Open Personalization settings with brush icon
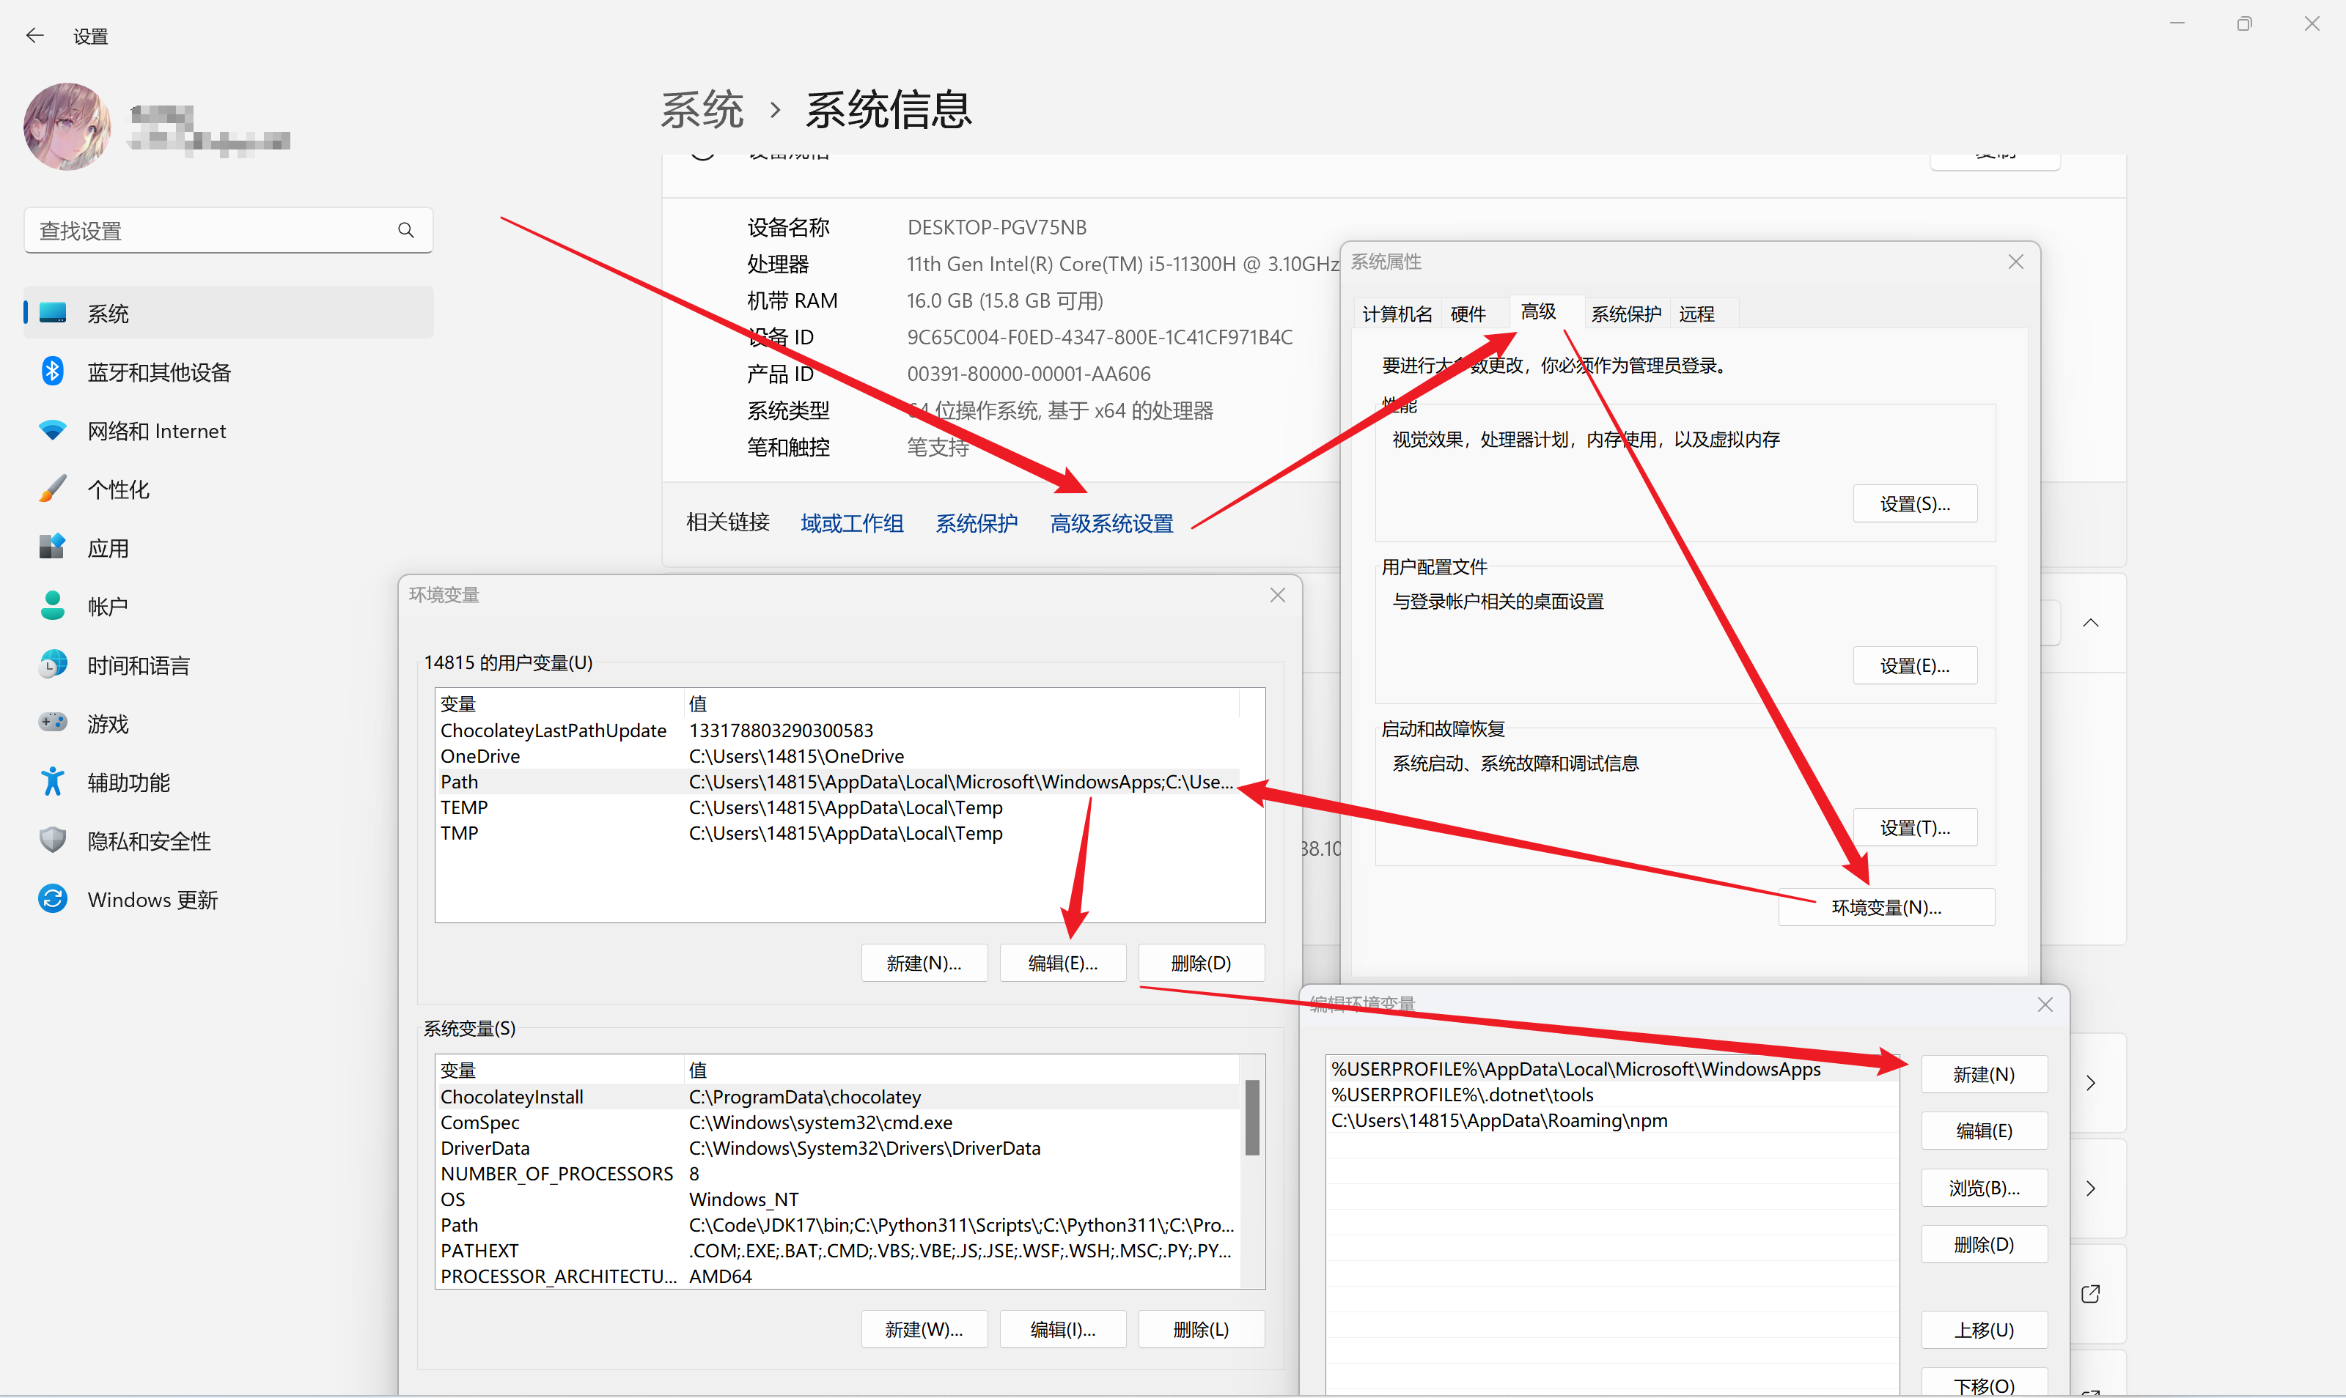This screenshot has width=2346, height=1398. pos(118,489)
